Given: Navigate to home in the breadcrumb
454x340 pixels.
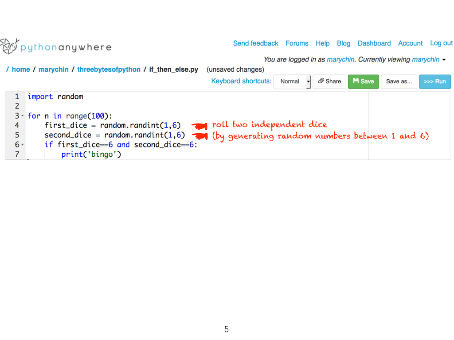Looking at the screenshot, I should point(21,70).
